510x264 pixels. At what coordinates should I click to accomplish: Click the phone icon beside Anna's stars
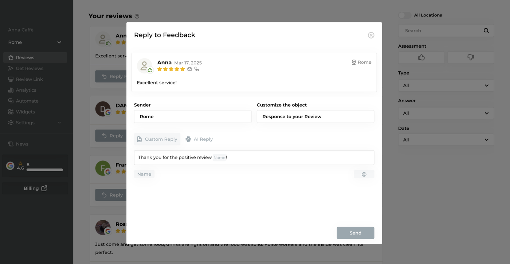[197, 69]
